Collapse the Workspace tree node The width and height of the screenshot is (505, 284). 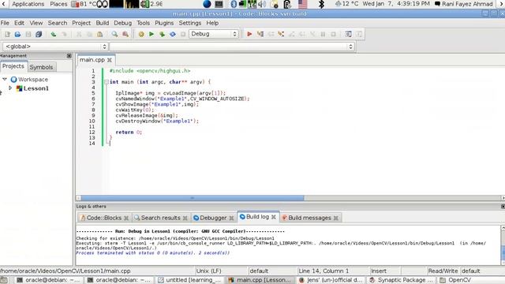tap(5, 79)
